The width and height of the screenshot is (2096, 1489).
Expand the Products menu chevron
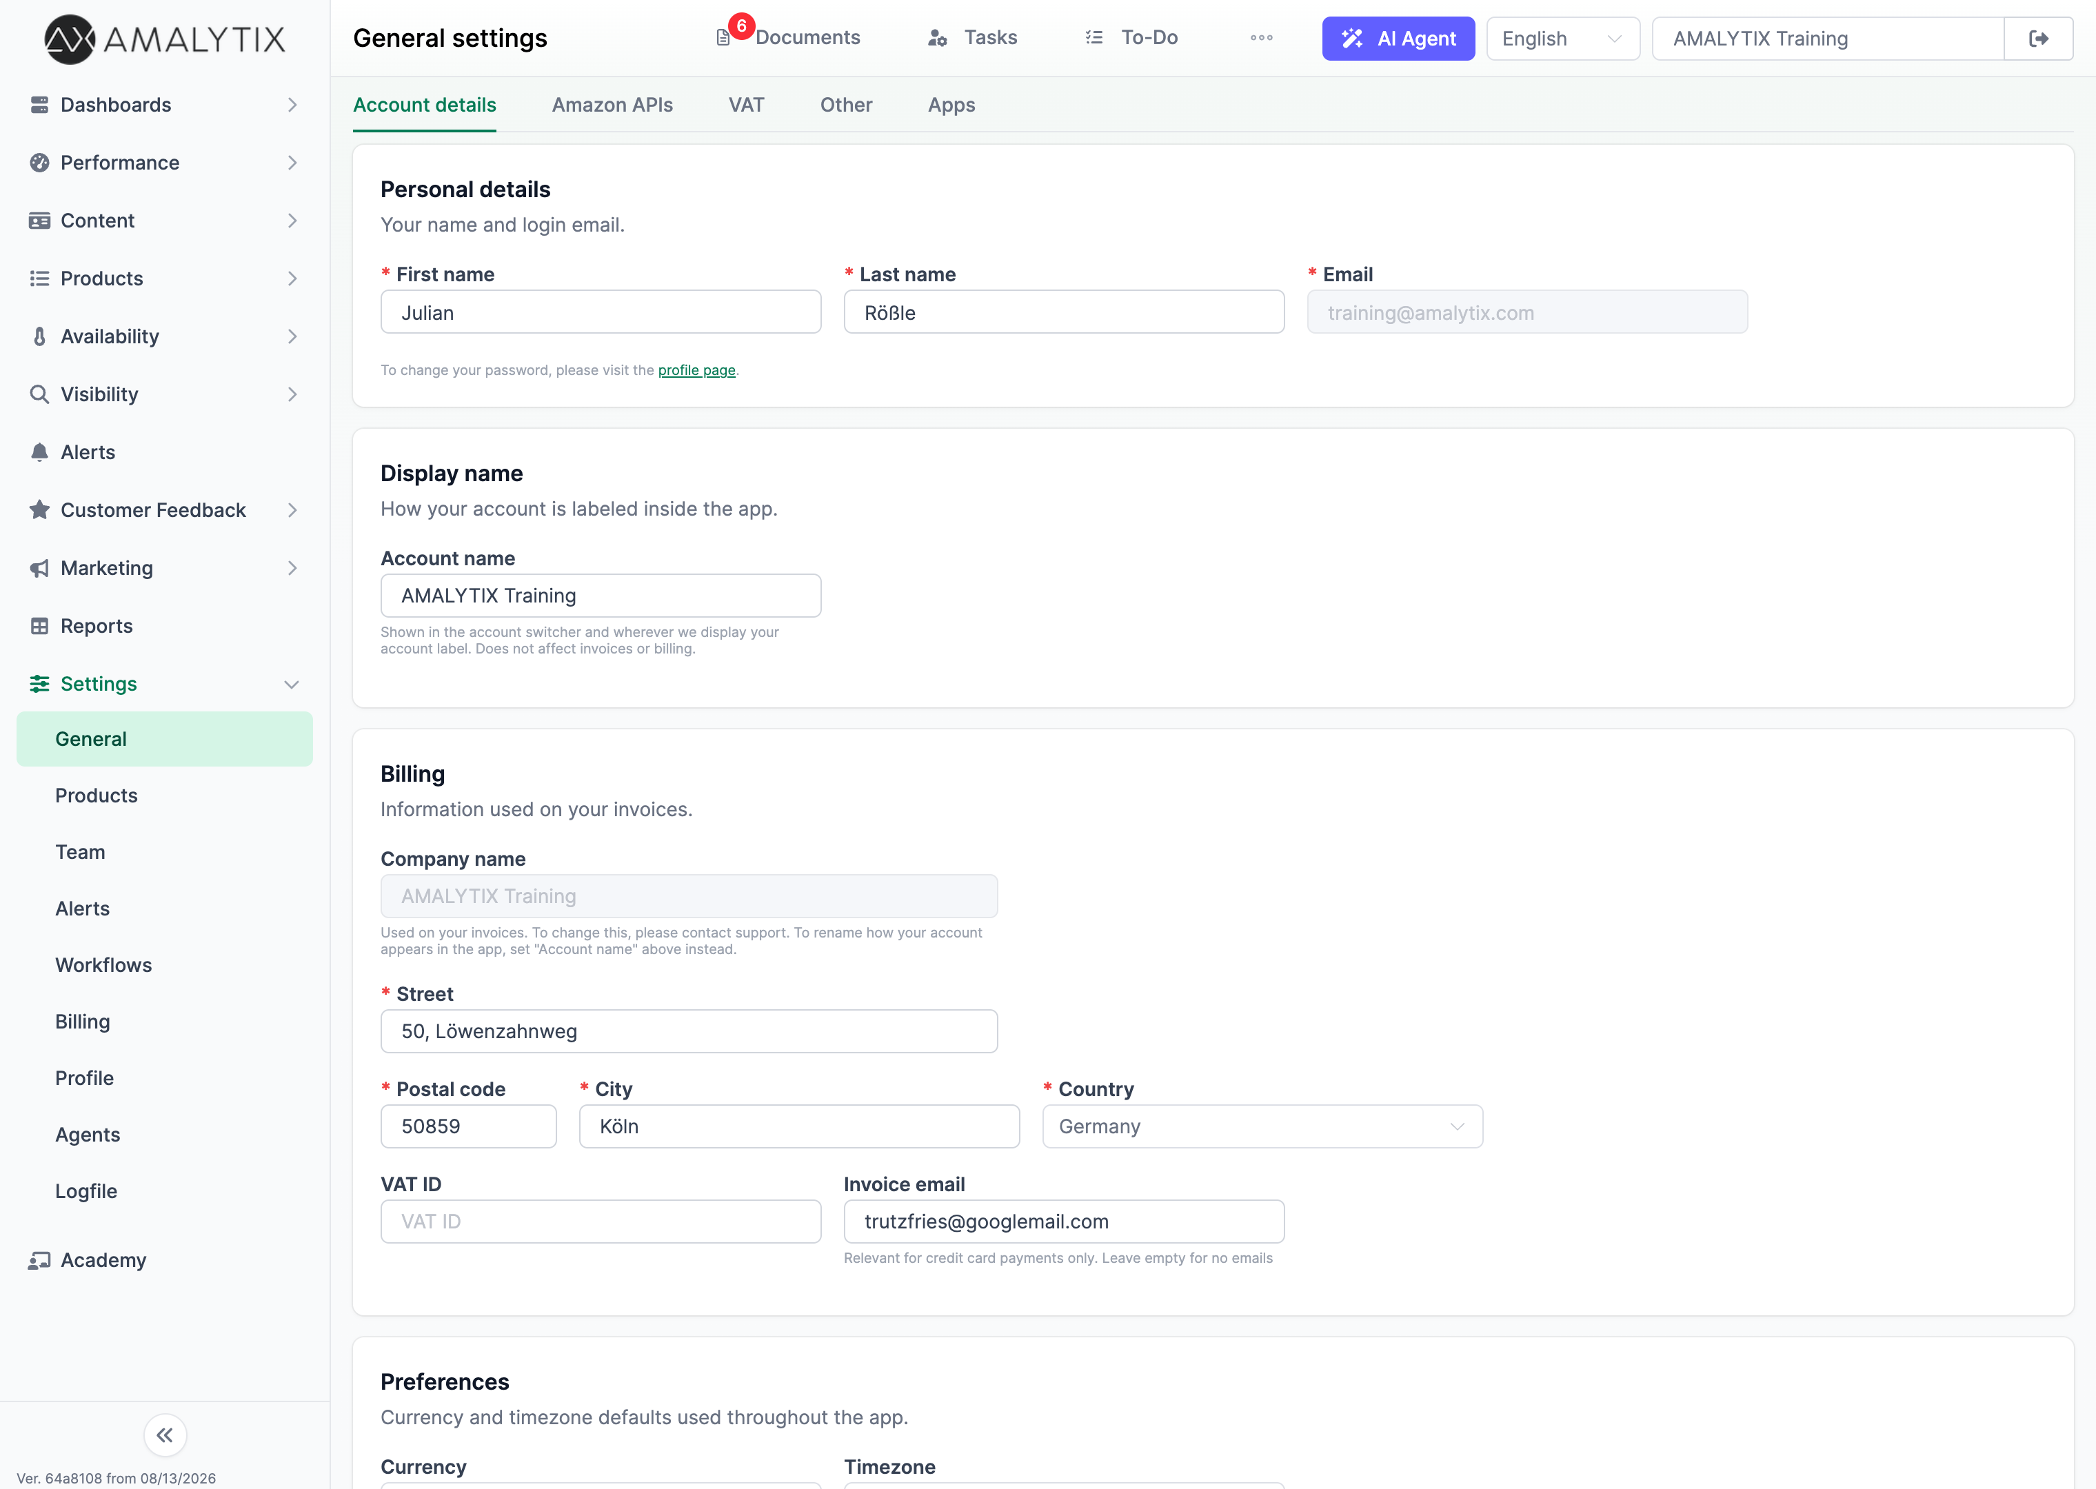point(292,278)
